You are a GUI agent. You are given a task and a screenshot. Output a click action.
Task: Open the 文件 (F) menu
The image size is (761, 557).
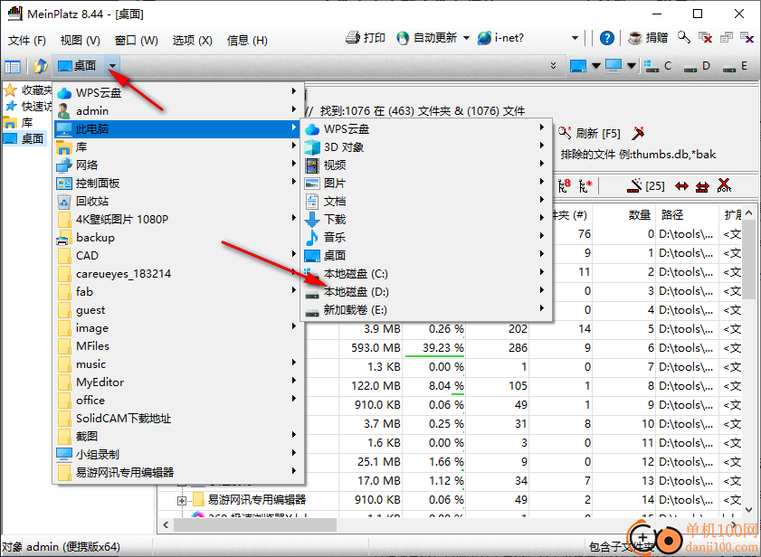coord(26,41)
